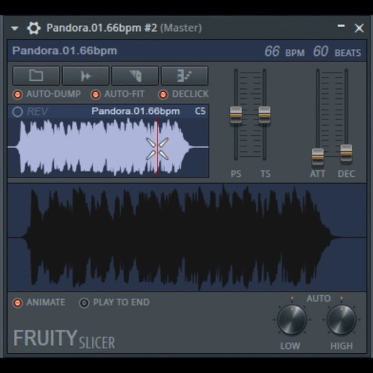Open the plugin options dropdown arrow

tap(15, 28)
